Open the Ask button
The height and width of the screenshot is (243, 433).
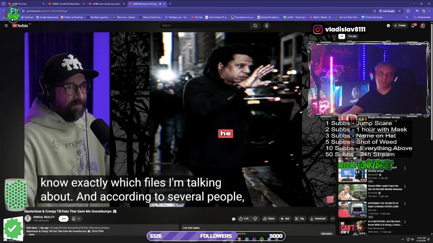[x=285, y=218]
